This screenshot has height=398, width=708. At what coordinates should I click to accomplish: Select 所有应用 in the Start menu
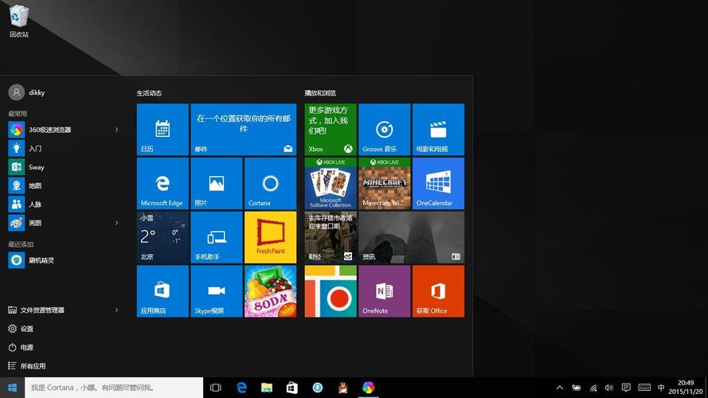32,366
